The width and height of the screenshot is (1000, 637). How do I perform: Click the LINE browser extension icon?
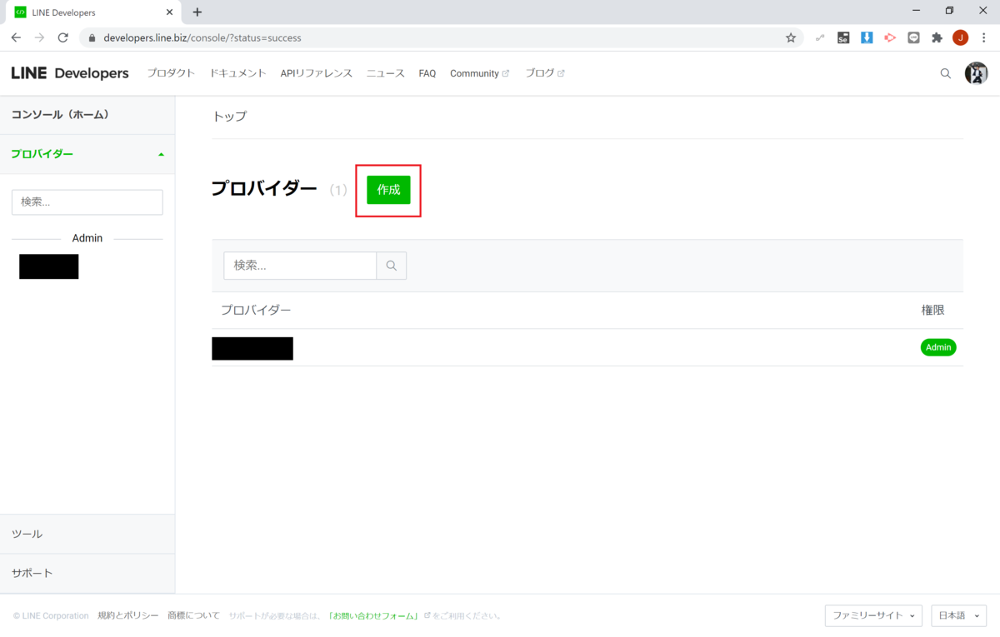pos(913,37)
